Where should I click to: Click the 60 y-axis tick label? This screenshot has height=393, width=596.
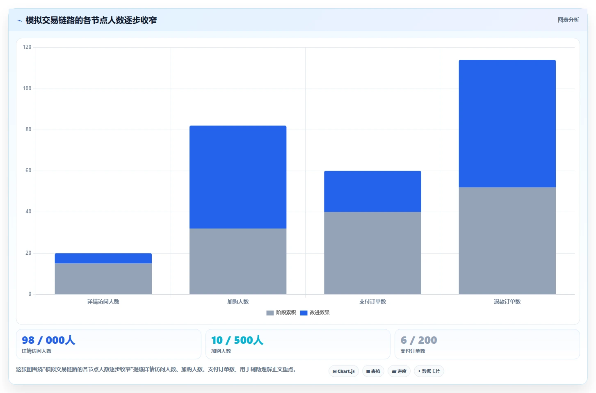click(x=28, y=170)
